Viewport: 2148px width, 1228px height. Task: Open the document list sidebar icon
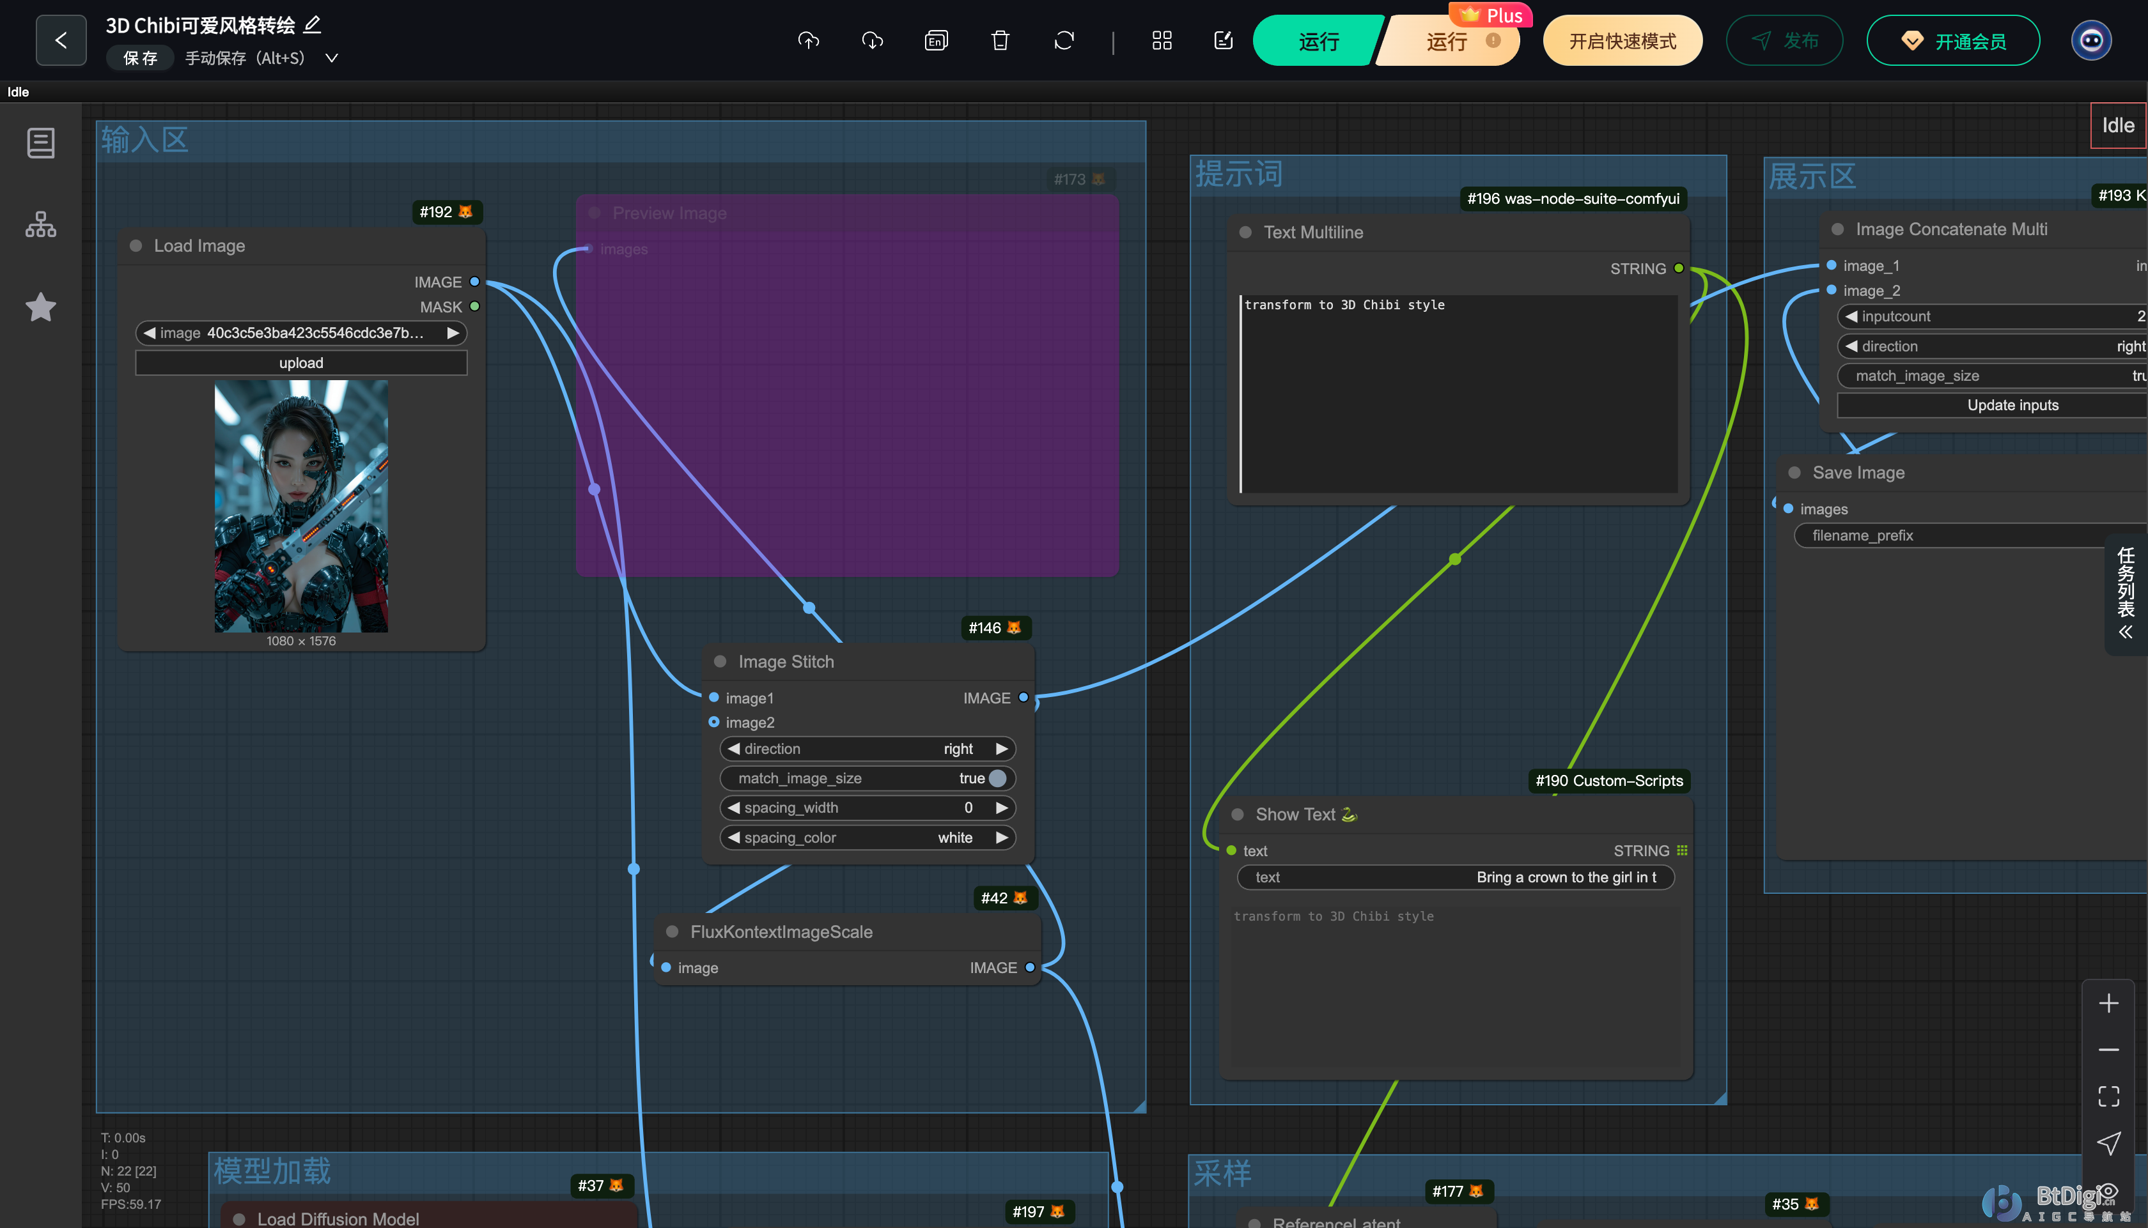click(x=40, y=142)
